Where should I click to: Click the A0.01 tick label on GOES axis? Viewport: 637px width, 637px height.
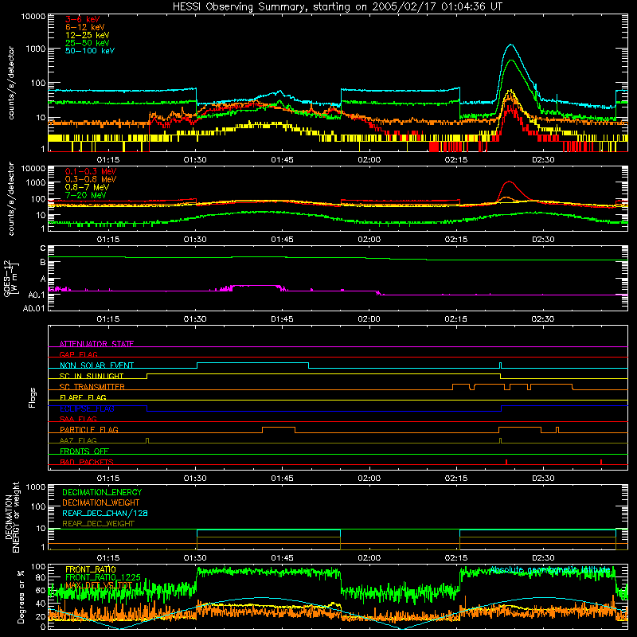click(x=33, y=308)
